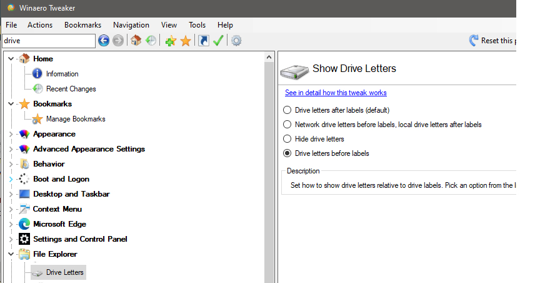Click the desktop shortcut arrow toolbar icon
The image size is (535, 283).
point(203,41)
